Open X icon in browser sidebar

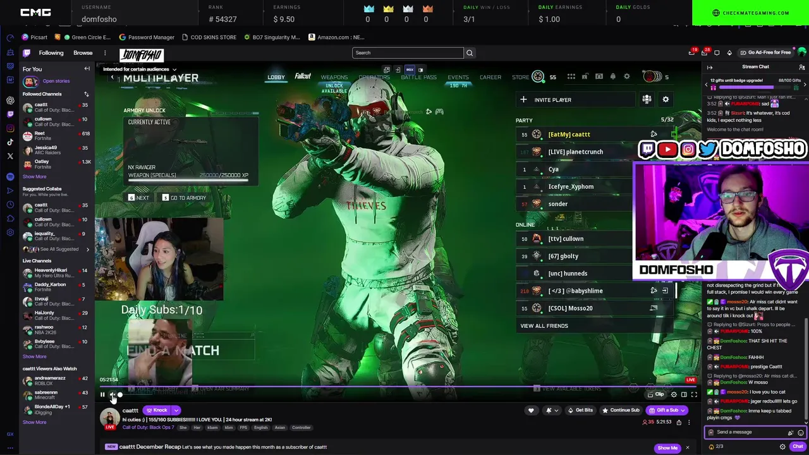pyautogui.click(x=10, y=156)
